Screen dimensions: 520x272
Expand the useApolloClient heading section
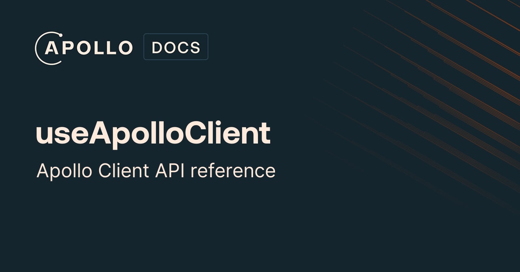[x=153, y=132]
